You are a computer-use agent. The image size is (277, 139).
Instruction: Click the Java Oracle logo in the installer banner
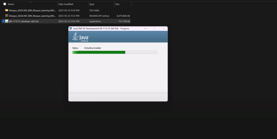(x=81, y=37)
